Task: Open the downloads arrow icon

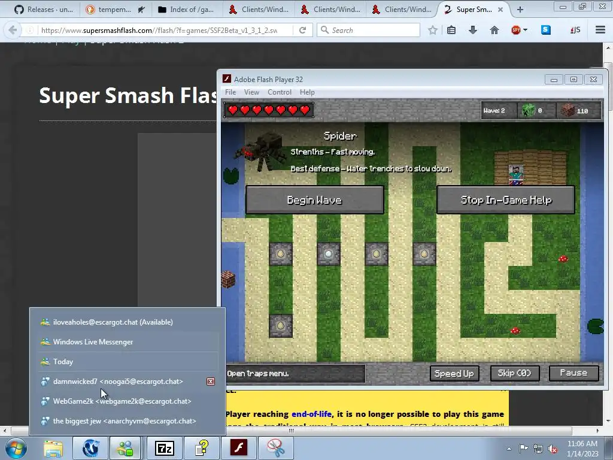Action: (473, 30)
